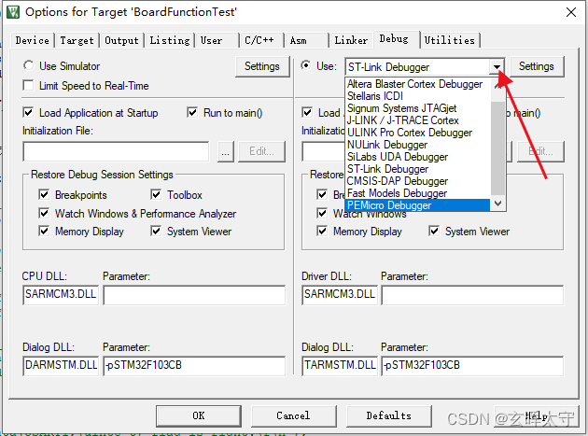Select Fast Models Debugger in the list
The width and height of the screenshot is (588, 436).
tap(417, 193)
